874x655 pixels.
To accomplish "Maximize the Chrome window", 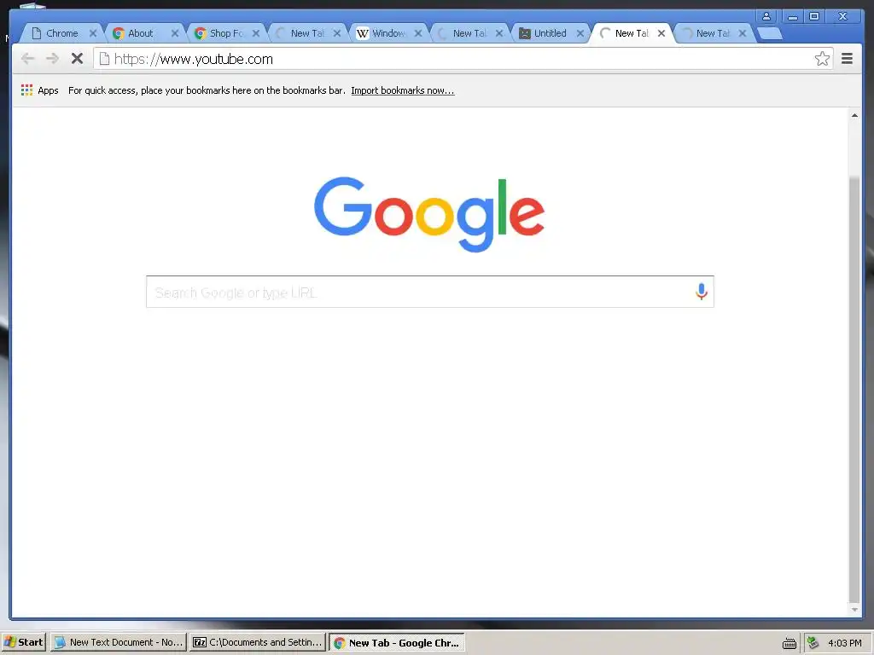I will point(813,16).
